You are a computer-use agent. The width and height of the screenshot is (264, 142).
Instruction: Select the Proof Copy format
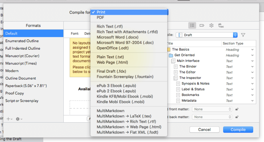click(x=33, y=93)
